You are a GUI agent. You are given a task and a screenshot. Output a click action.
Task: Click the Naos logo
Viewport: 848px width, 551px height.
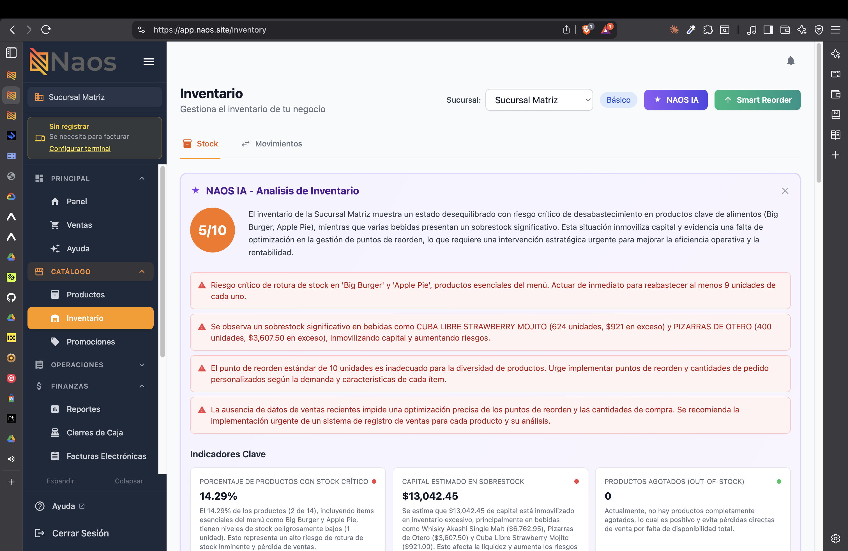click(x=73, y=62)
